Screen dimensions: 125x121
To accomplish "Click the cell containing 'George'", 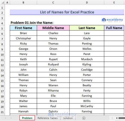I will [x=23, y=49].
